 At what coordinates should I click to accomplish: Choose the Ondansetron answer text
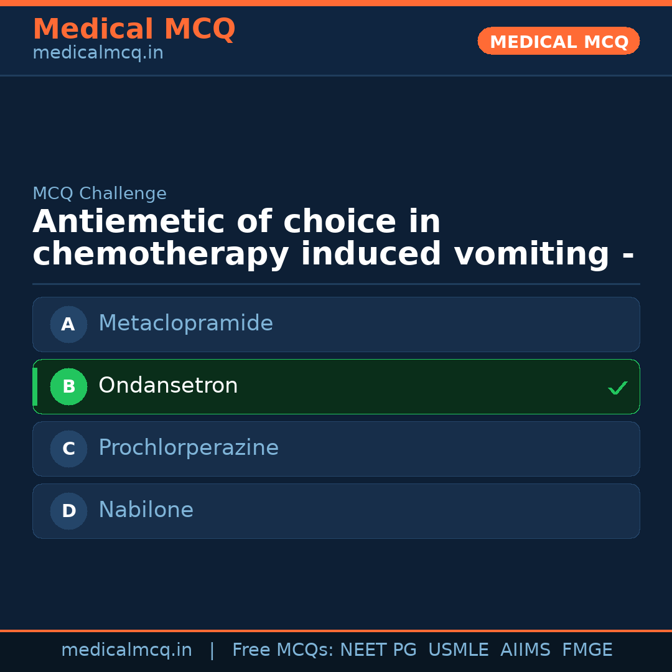click(168, 386)
